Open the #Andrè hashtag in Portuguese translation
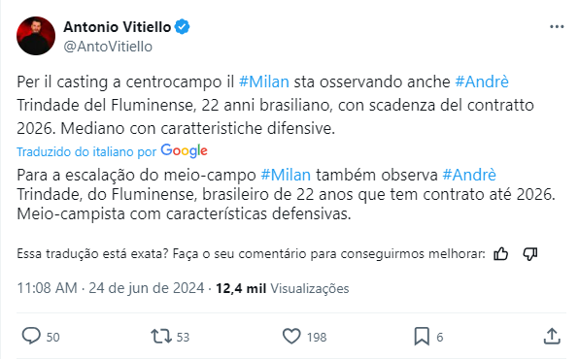 click(x=469, y=175)
